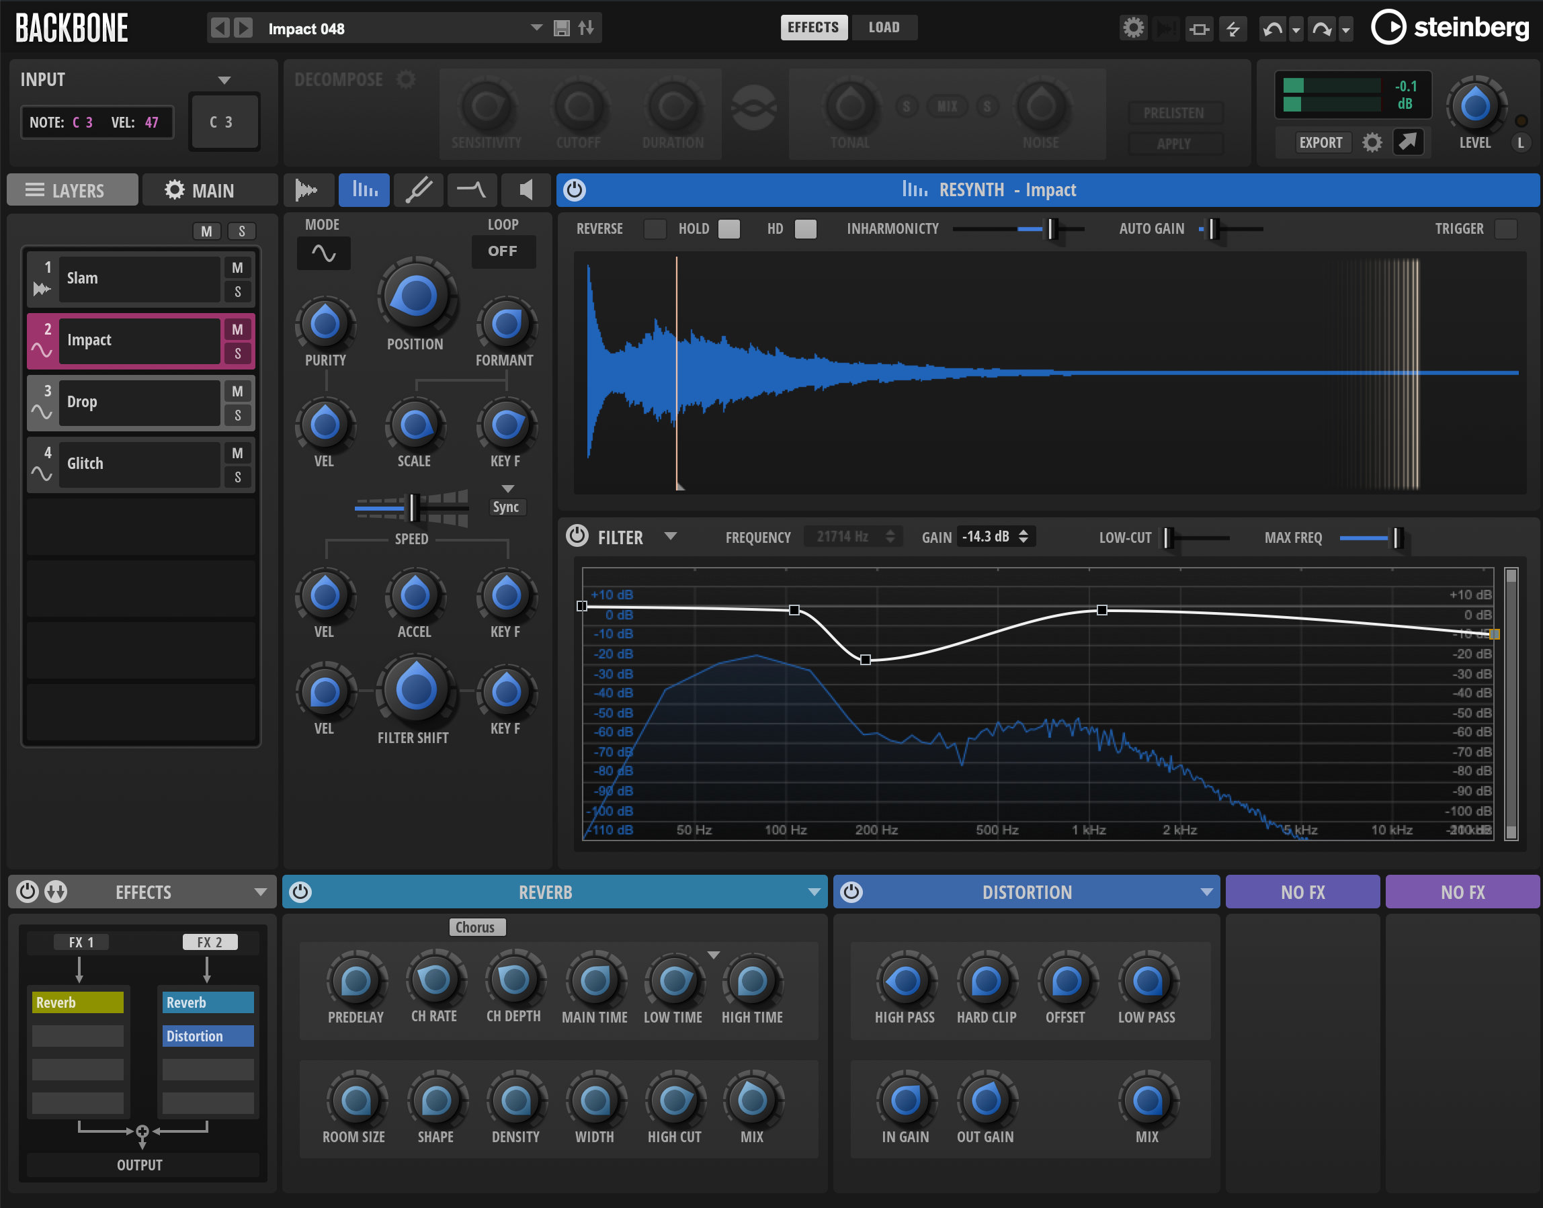
Task: Click the speaker audition icon
Action: 525,189
